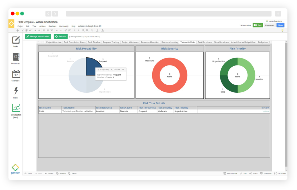The width and height of the screenshot is (297, 190).
Task: Switch to the Task Burndown tab
Action: click(204, 42)
